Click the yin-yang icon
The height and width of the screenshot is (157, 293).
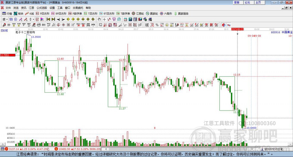[224, 25]
